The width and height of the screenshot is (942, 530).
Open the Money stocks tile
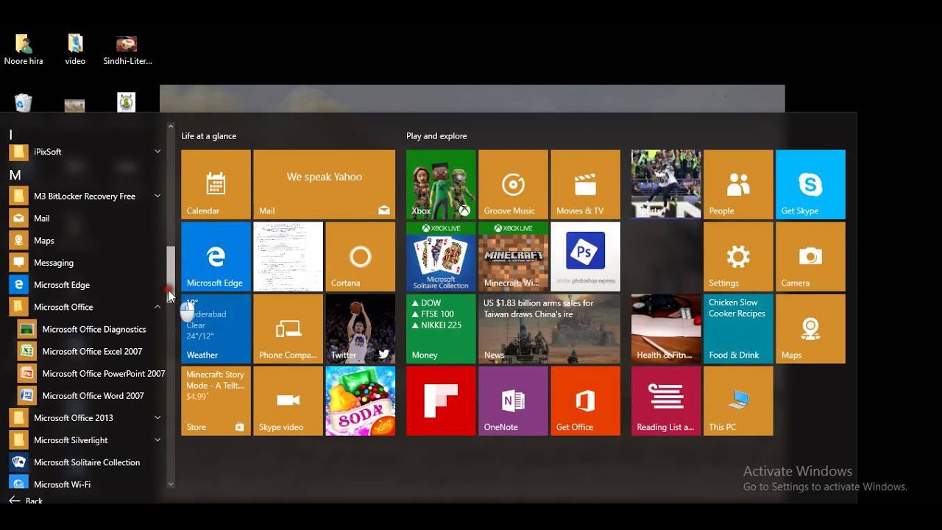click(441, 329)
